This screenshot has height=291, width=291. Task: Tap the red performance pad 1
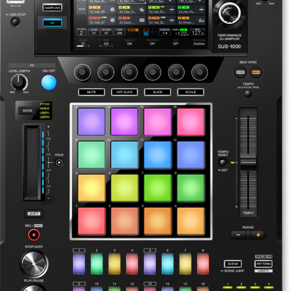point(91,221)
